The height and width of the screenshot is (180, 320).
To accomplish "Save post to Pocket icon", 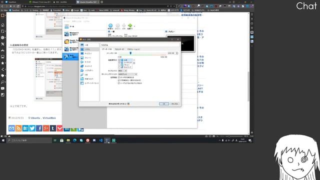I will tap(59, 128).
